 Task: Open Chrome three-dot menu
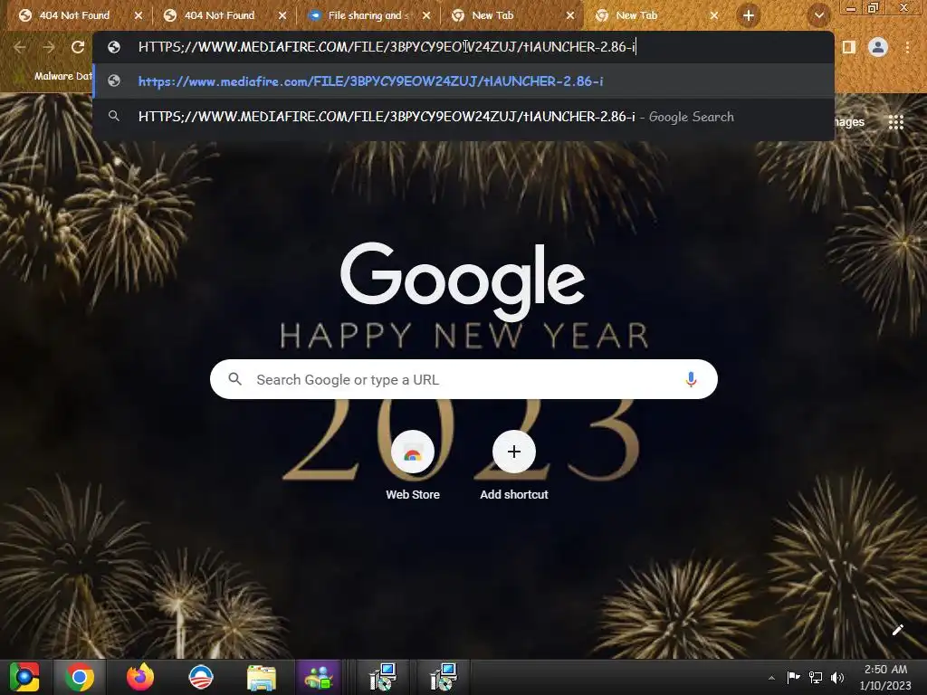coord(907,47)
